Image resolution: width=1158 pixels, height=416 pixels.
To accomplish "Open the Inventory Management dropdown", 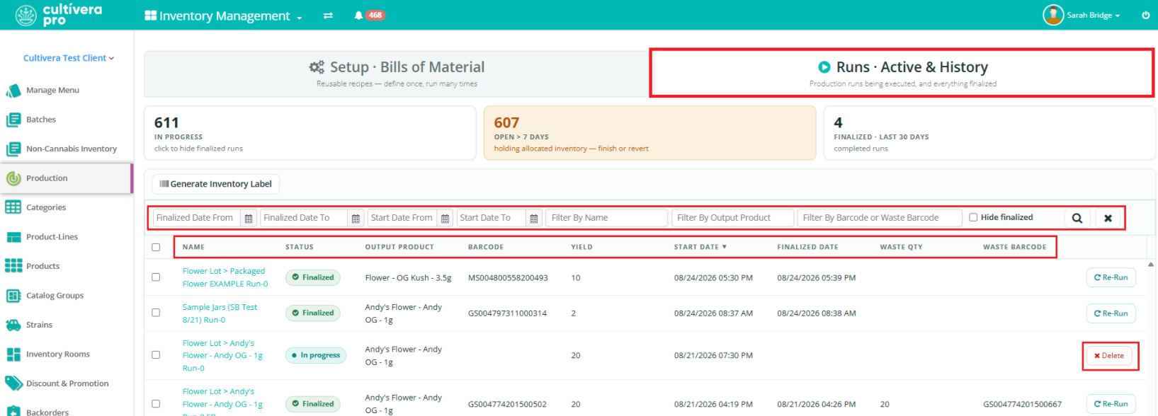I will [223, 16].
